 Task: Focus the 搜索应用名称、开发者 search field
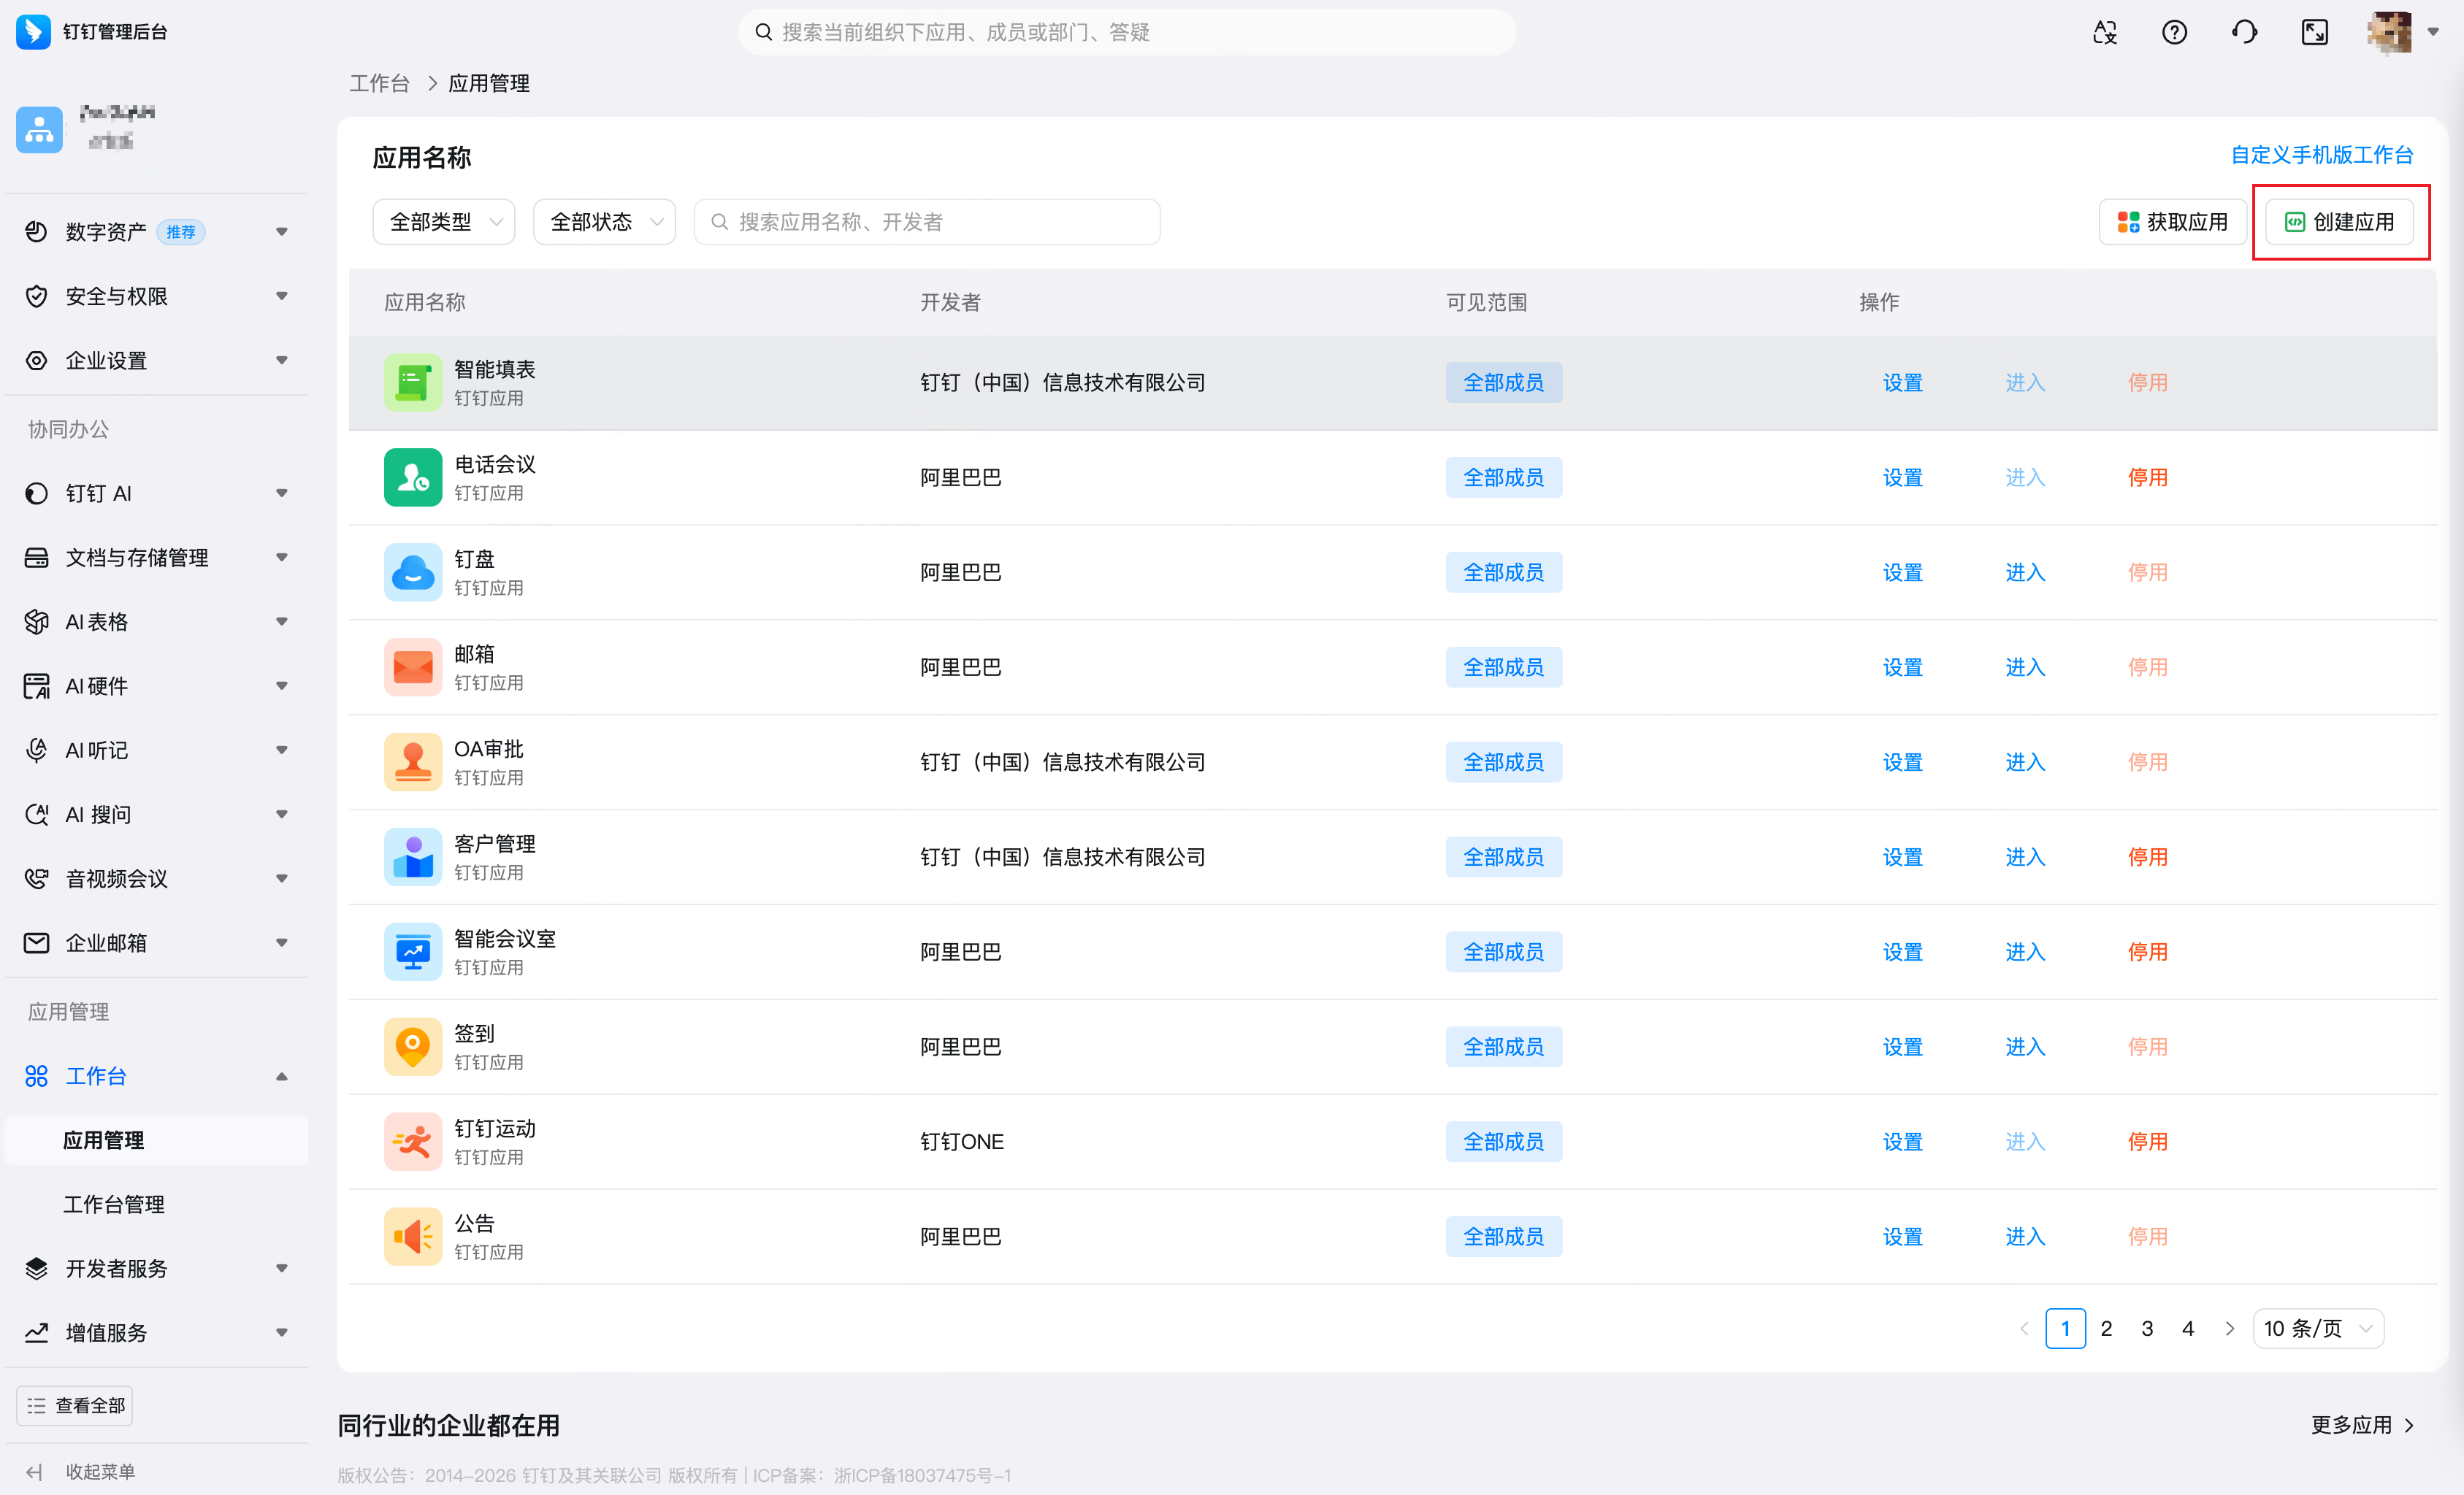pos(927,222)
